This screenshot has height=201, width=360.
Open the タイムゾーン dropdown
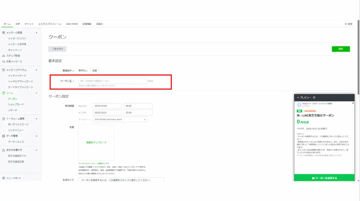tap(120, 120)
